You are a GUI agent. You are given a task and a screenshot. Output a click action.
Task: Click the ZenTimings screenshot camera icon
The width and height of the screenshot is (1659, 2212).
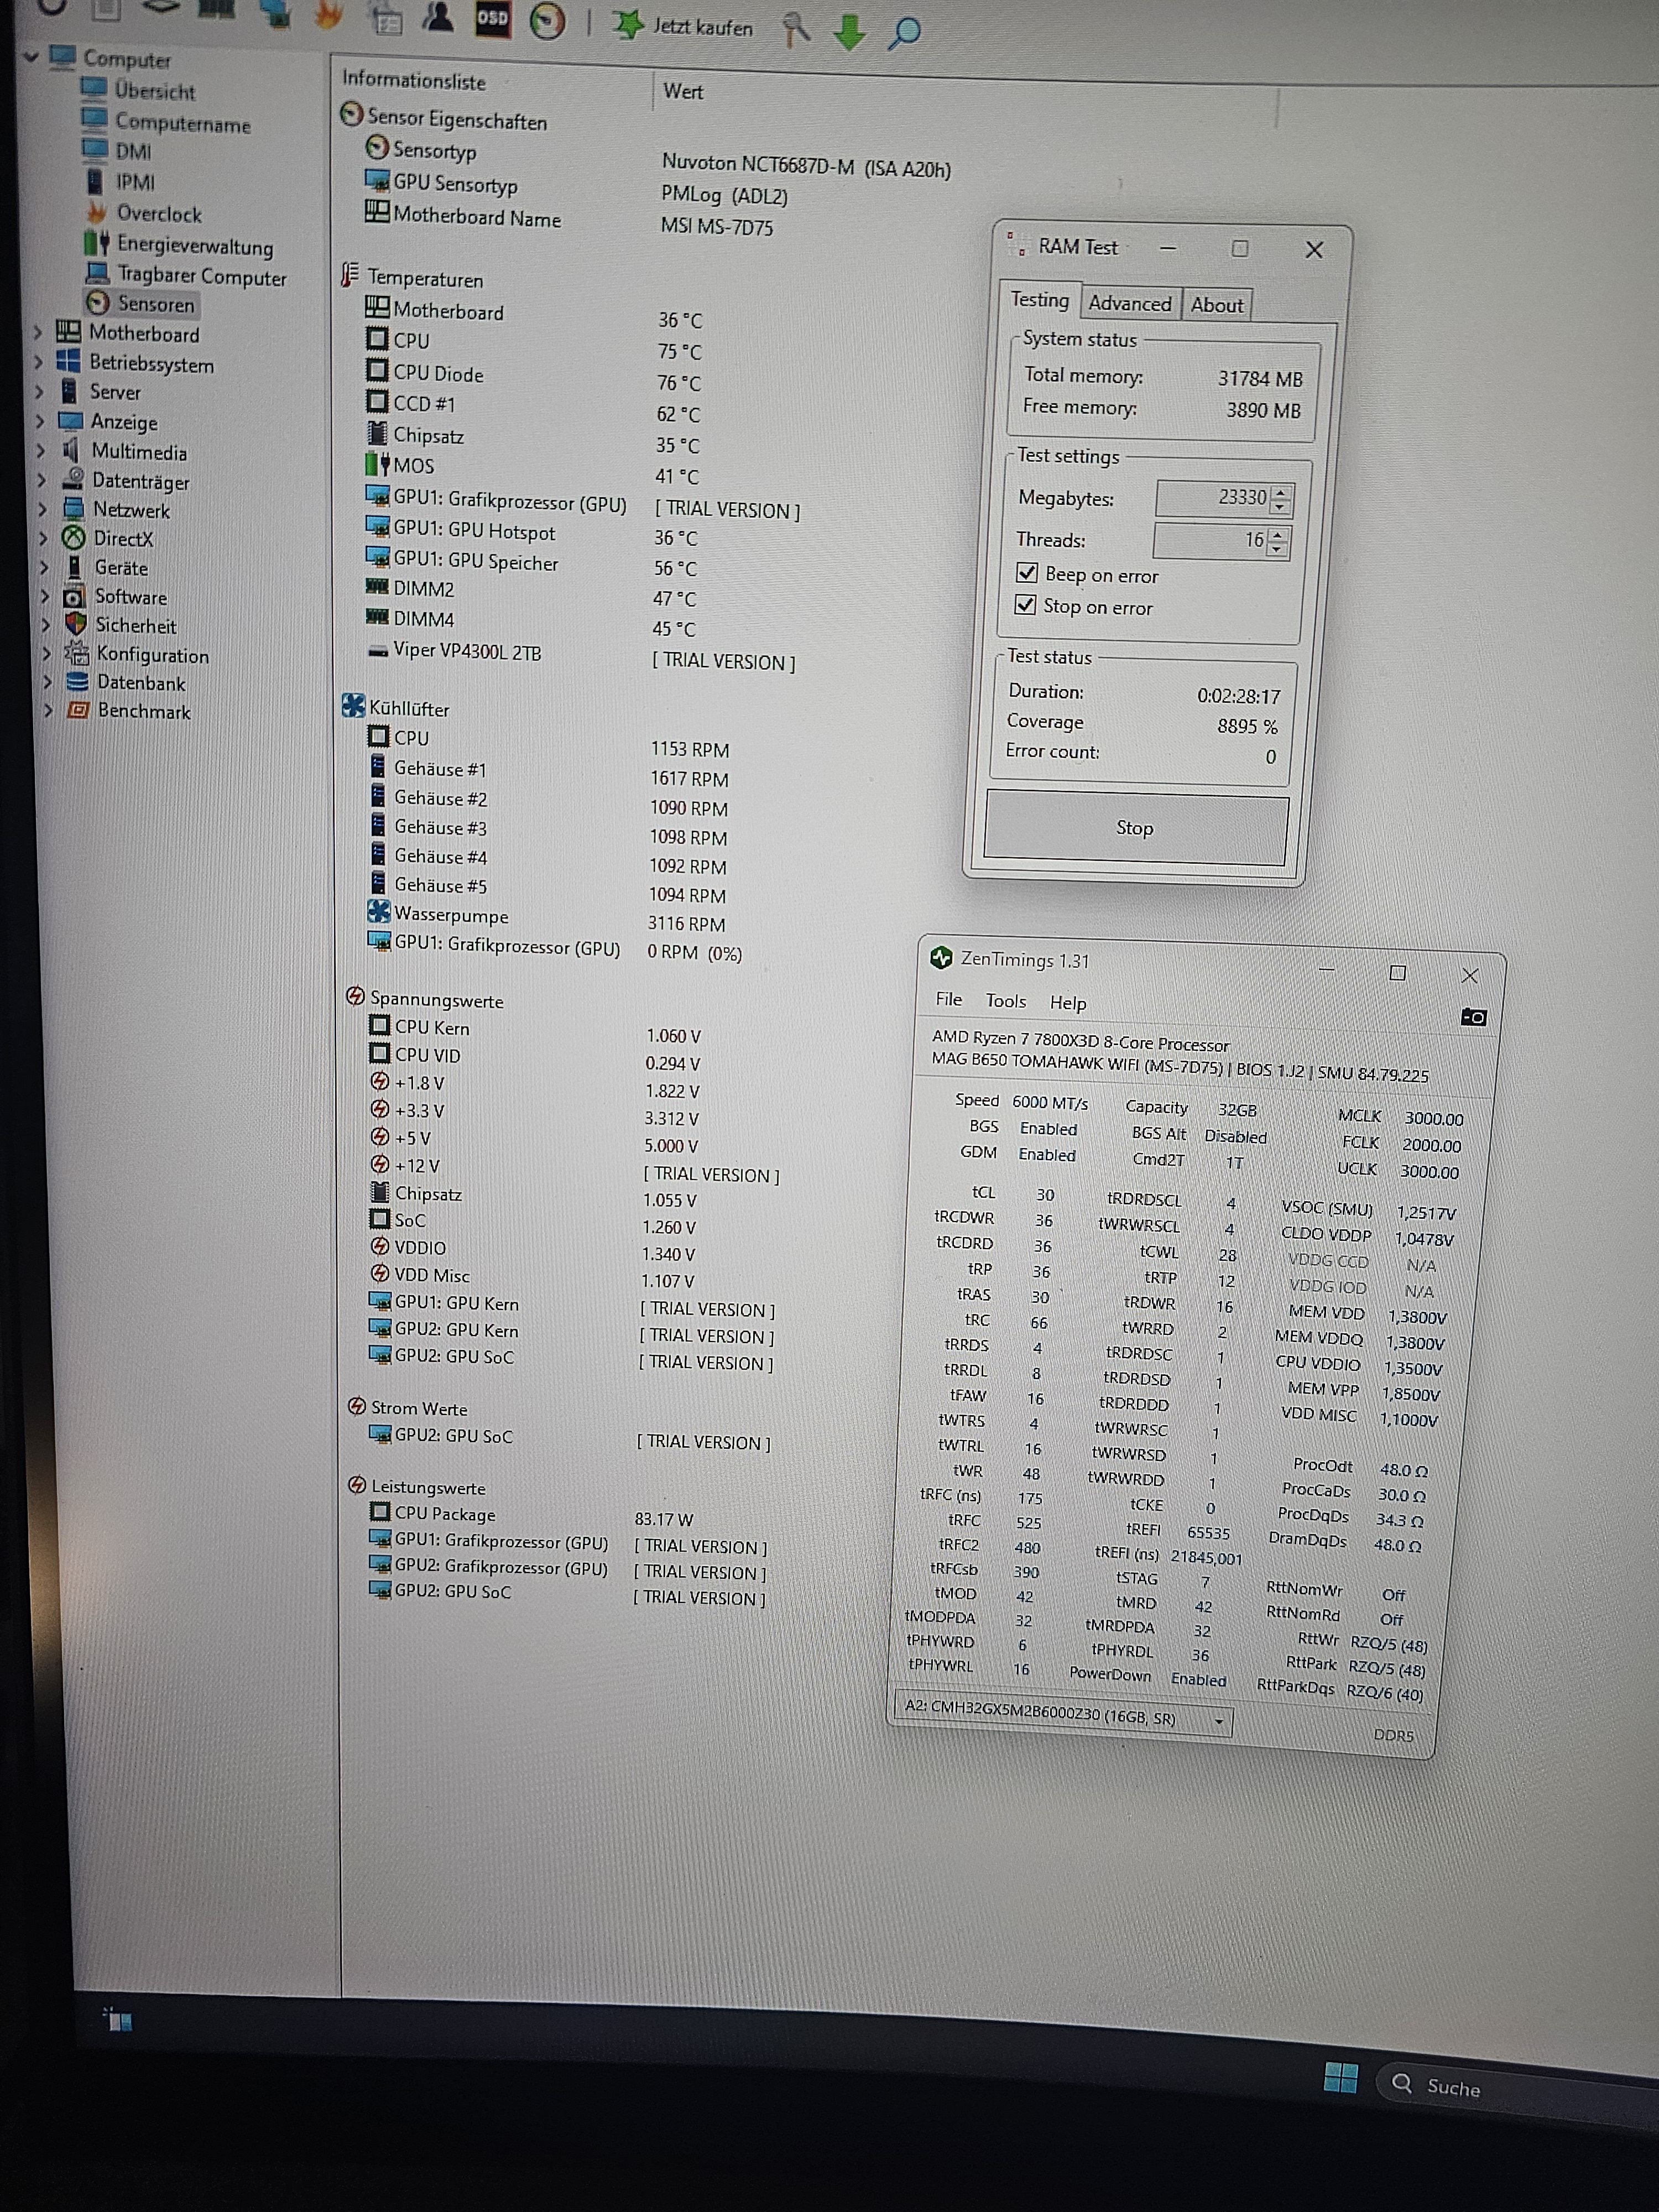1473,1017
